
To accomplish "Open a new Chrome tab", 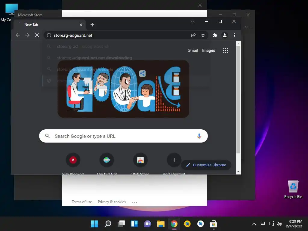I will click(92, 25).
